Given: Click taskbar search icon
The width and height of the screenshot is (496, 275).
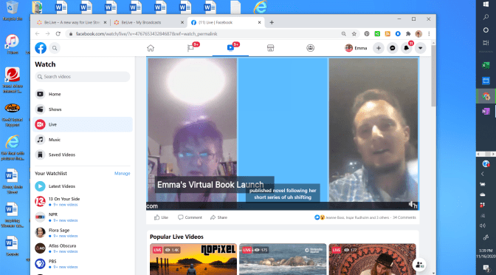Looking at the screenshot, I should 486,17.
